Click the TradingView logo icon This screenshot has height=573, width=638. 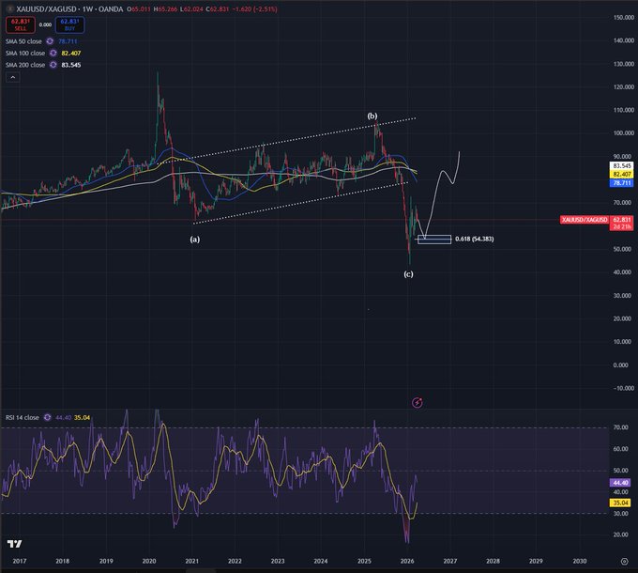[14, 544]
